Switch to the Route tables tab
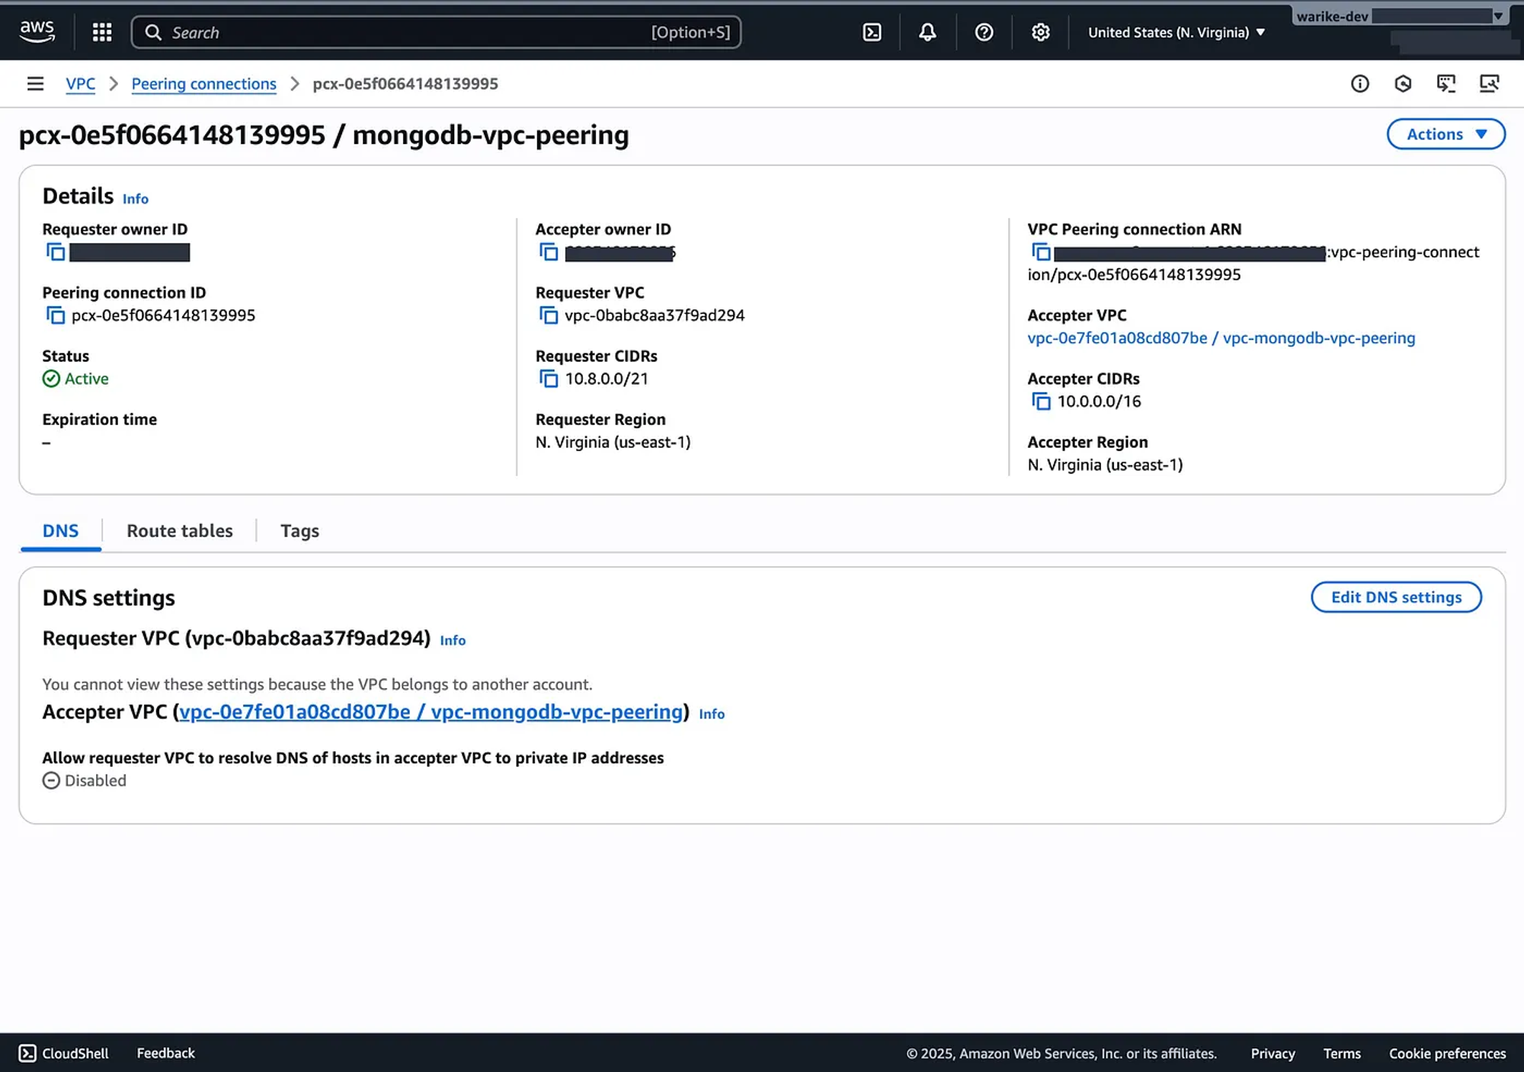Image resolution: width=1524 pixels, height=1072 pixels. point(180,531)
